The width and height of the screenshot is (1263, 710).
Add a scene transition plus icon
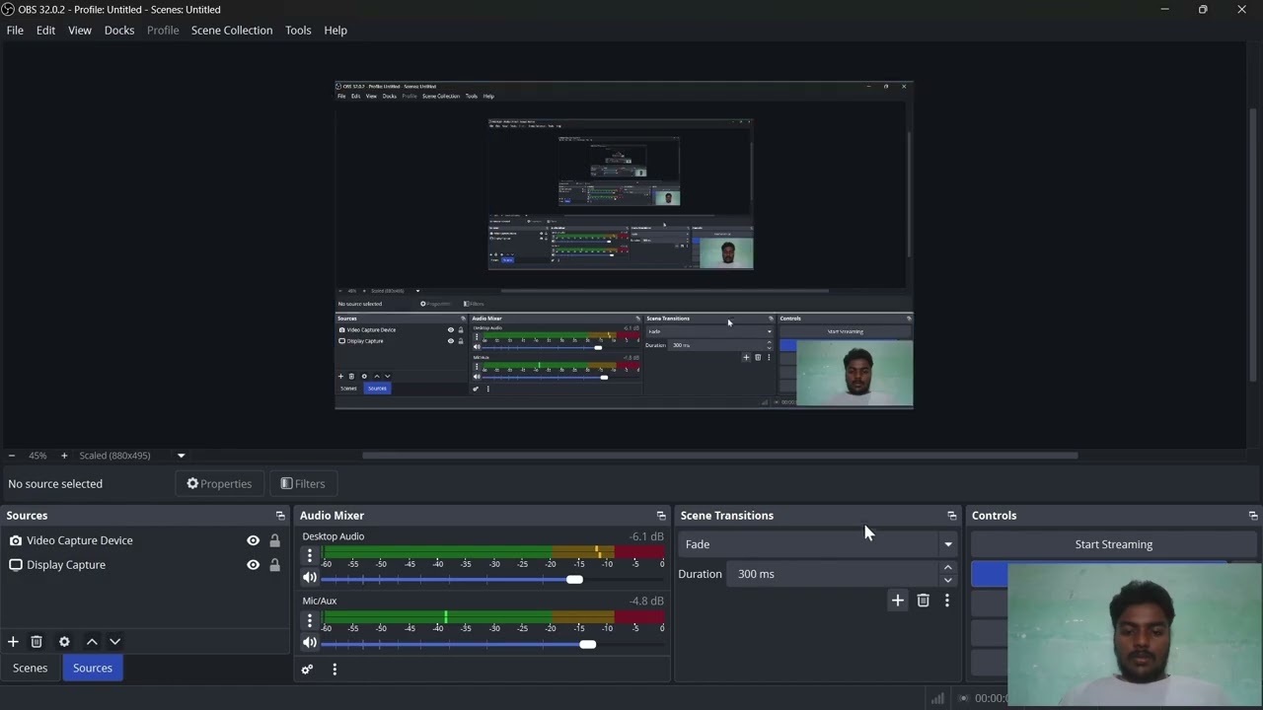(x=898, y=601)
